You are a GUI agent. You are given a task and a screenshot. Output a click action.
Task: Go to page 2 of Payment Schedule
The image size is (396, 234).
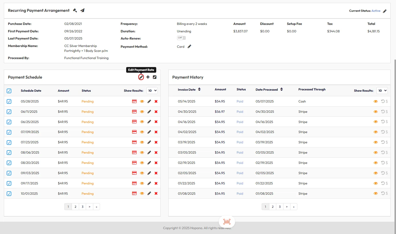(75, 207)
